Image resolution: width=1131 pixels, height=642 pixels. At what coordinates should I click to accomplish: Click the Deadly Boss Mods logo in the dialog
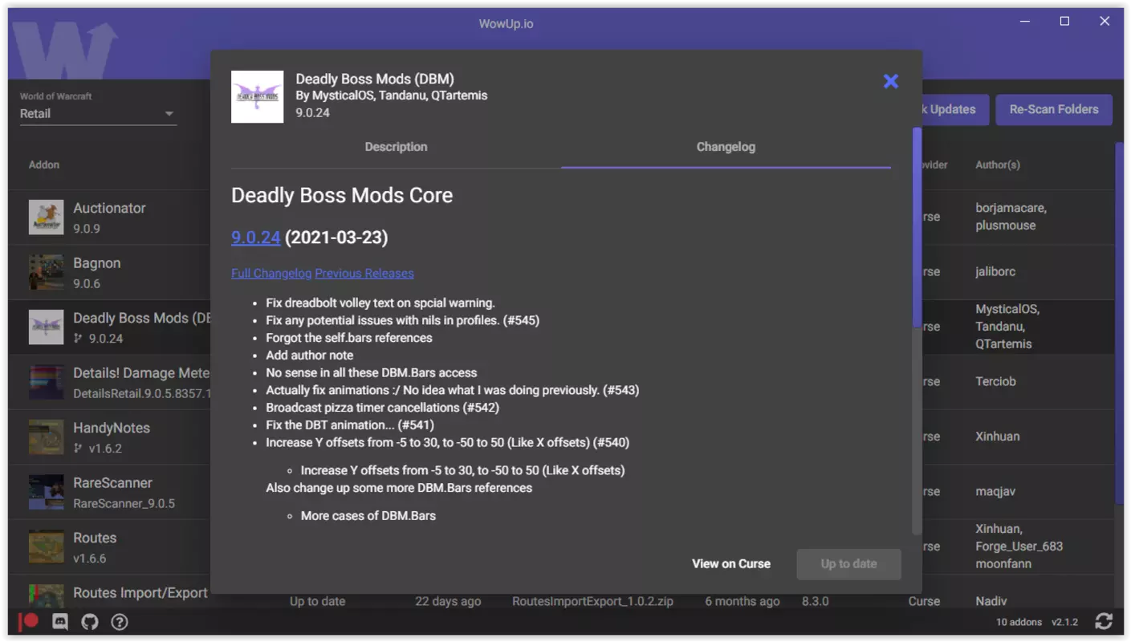pos(257,97)
